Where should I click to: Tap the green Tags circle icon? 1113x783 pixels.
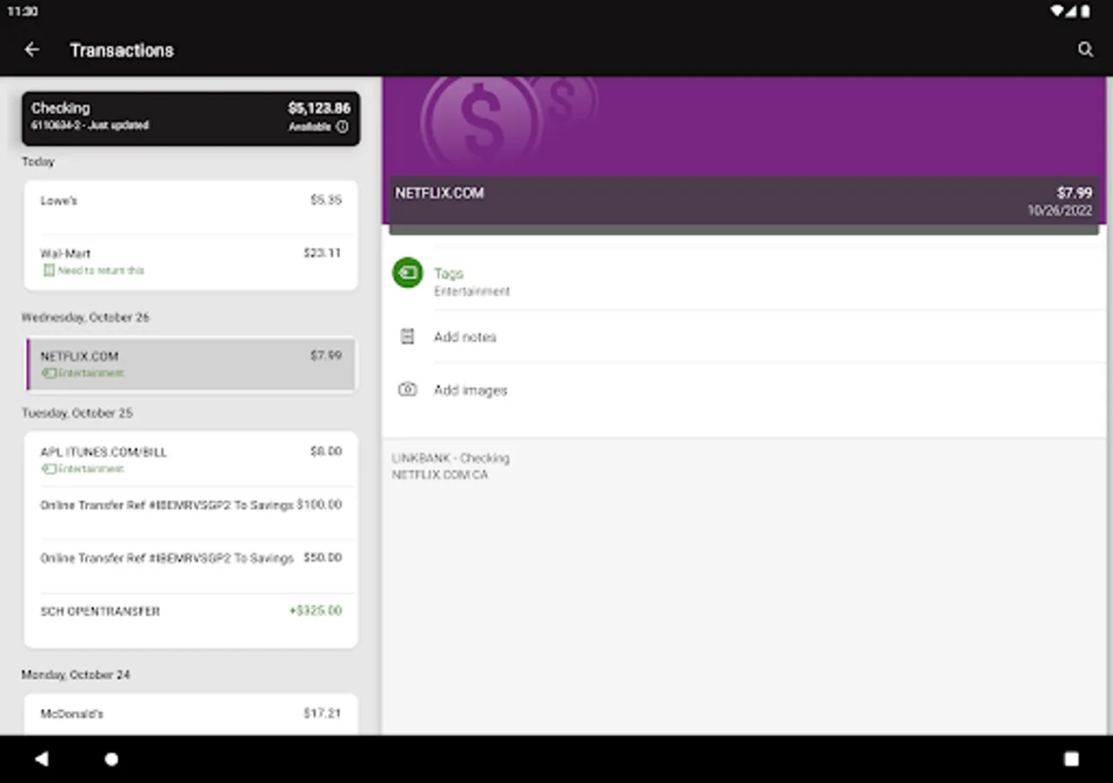coord(407,273)
